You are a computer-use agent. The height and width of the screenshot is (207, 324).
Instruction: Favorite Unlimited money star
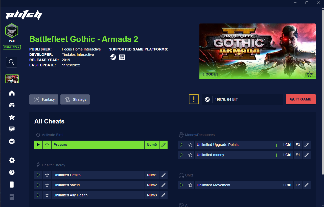[x=190, y=155]
